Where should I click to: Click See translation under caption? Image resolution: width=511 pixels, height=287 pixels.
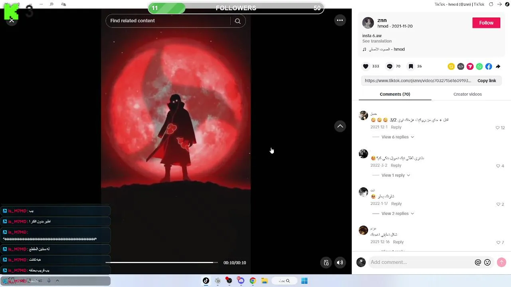(x=377, y=41)
